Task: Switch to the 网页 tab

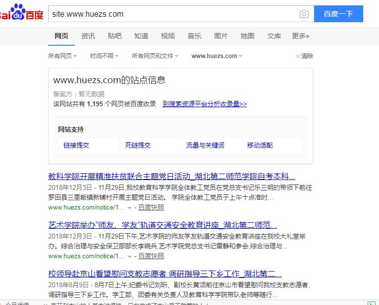Action: [x=62, y=36]
